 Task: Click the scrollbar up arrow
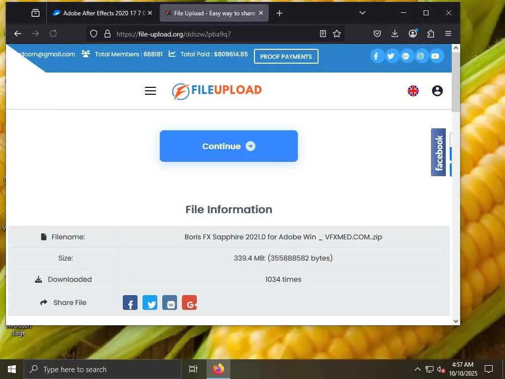(x=456, y=48)
